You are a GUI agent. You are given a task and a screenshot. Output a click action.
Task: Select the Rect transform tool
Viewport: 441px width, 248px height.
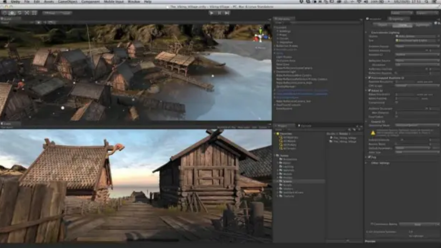tap(34, 13)
